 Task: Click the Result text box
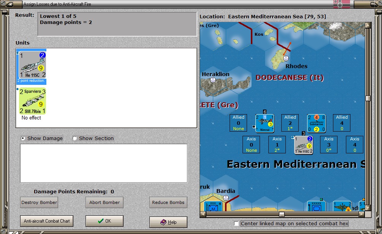click(117, 24)
